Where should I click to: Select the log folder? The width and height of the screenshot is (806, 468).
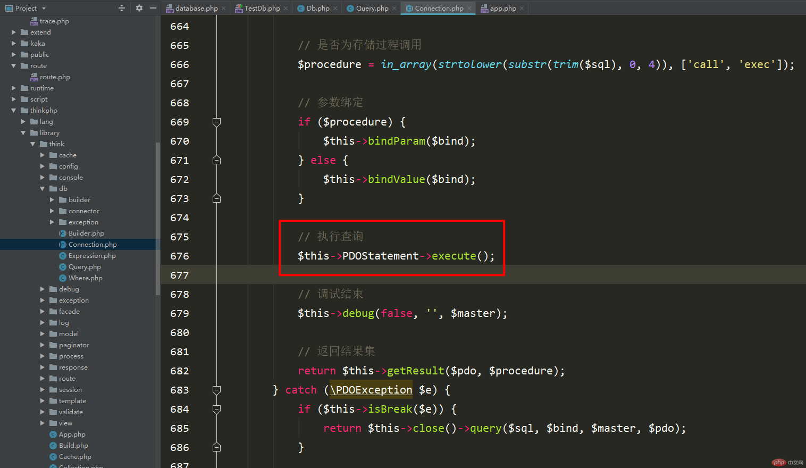(64, 323)
